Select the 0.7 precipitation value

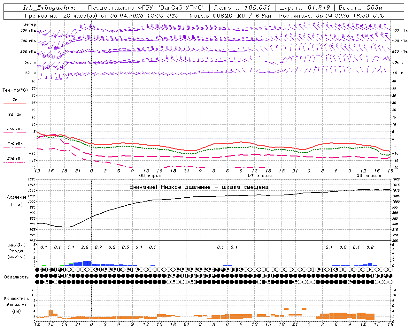(98, 247)
